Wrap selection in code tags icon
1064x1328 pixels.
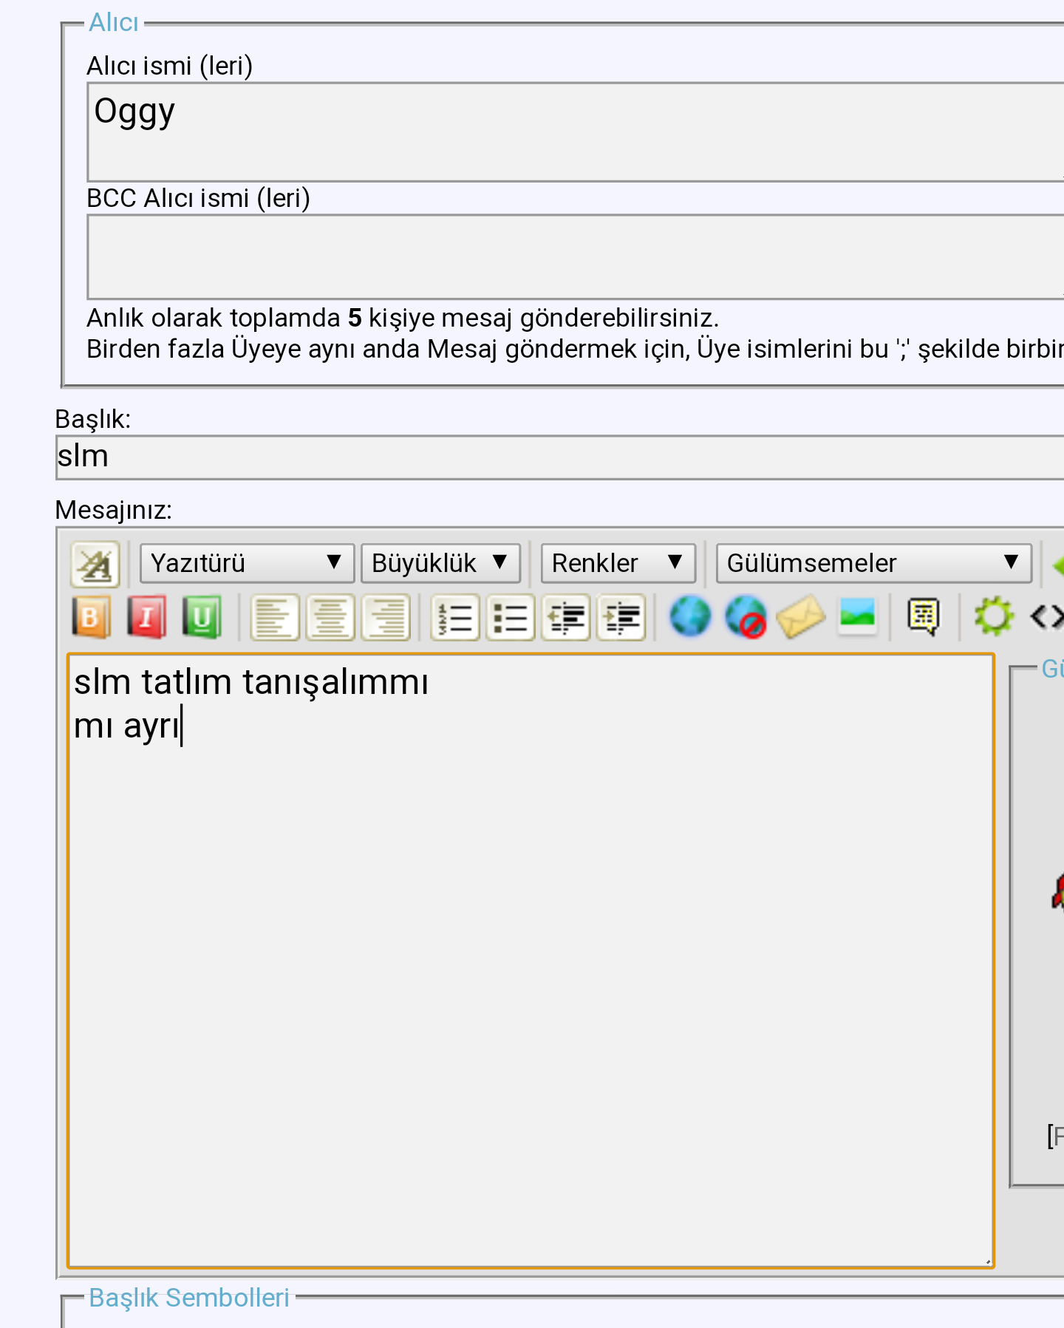1048,617
